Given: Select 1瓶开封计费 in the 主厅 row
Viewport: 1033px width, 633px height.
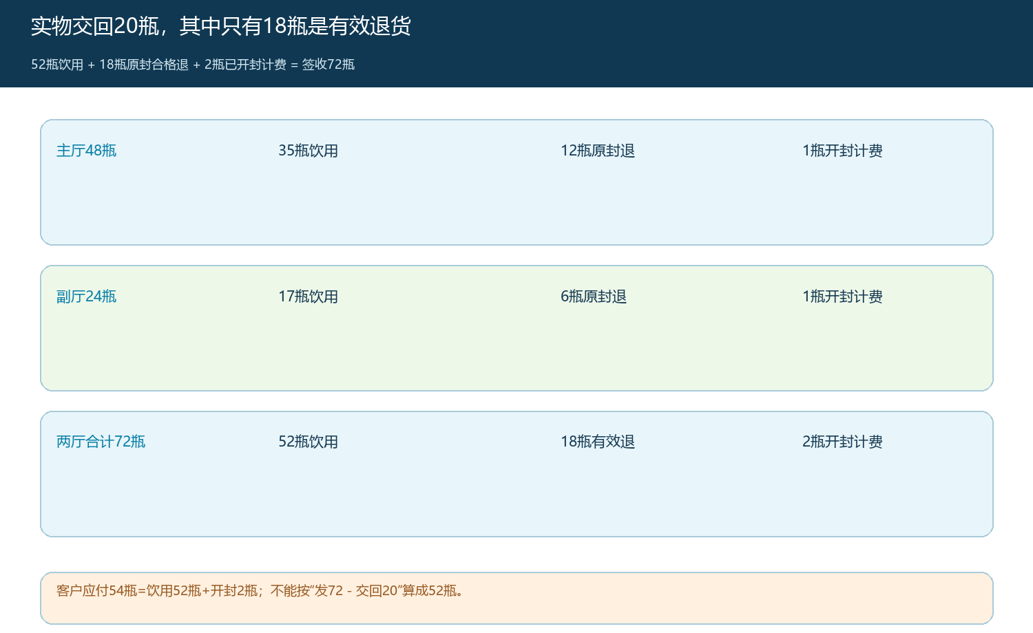Looking at the screenshot, I should 842,151.
